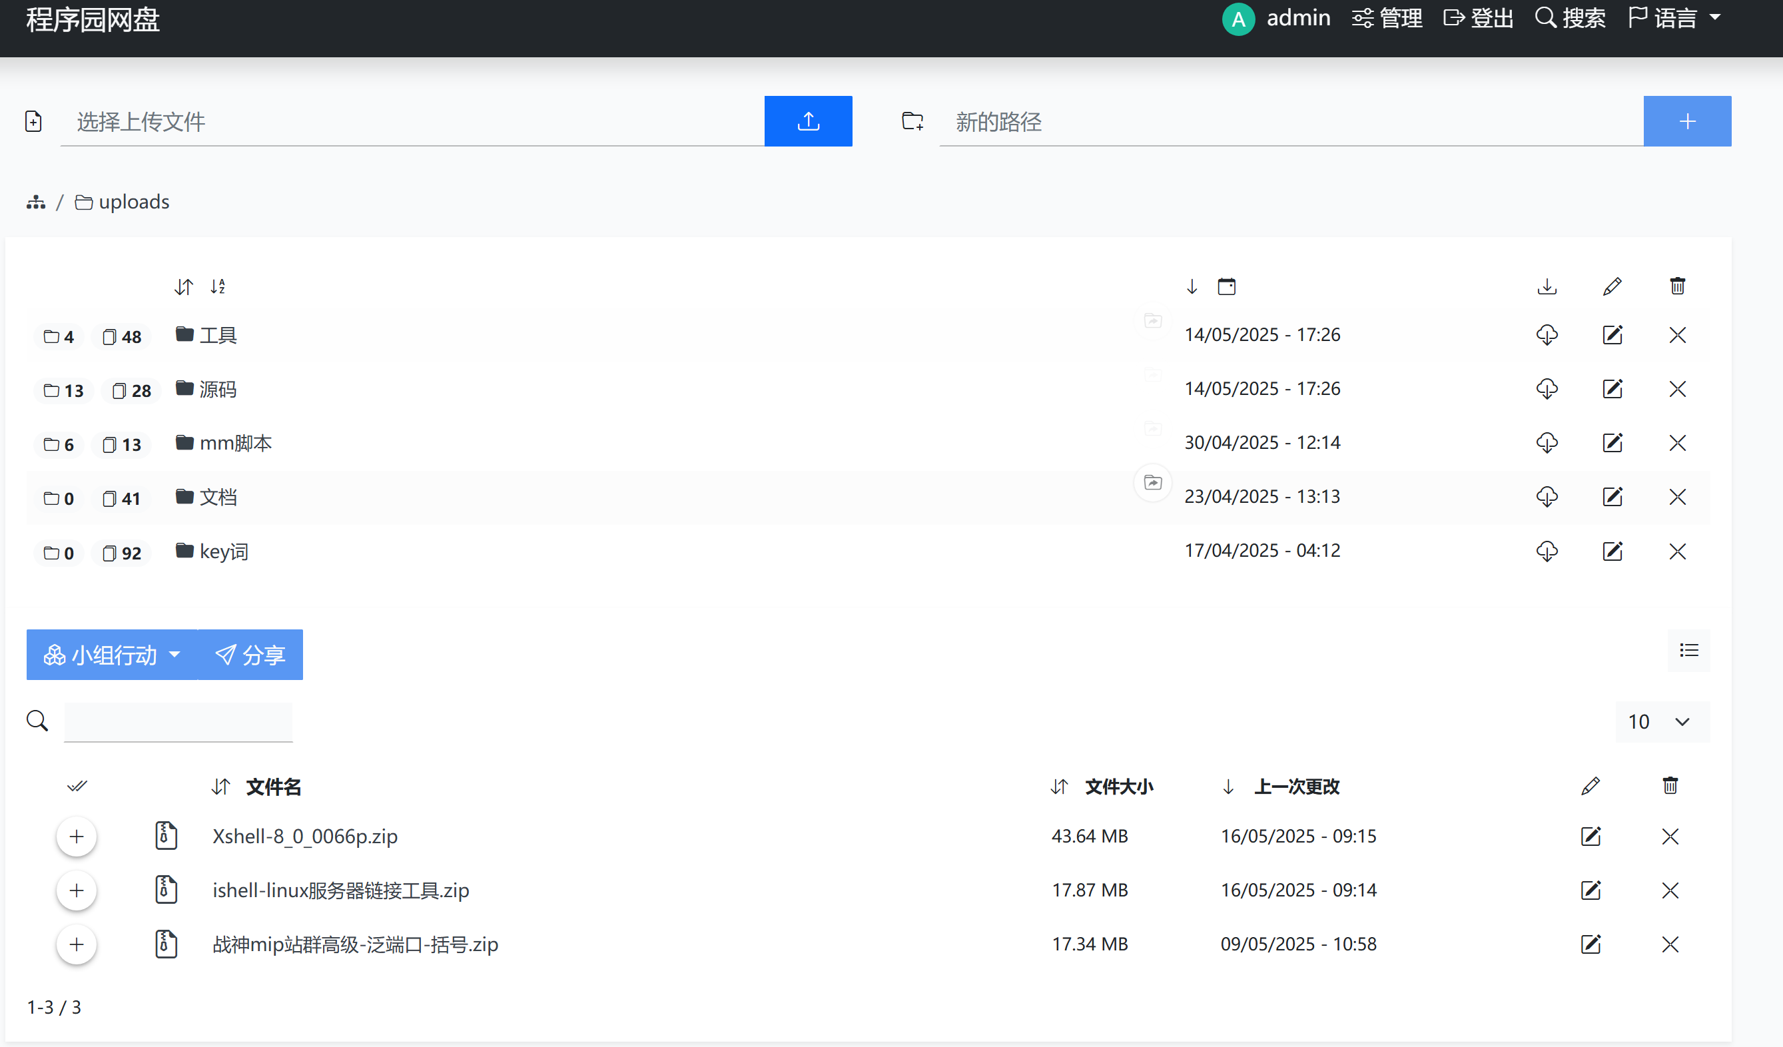Image resolution: width=1783 pixels, height=1047 pixels.
Task: Click the file search input field
Action: [x=178, y=721]
